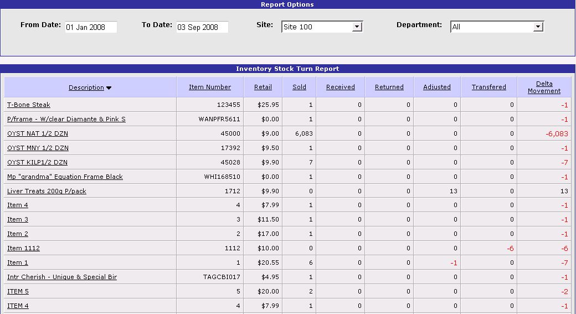Screen dimensions: 576x314
Task: Sort by the Returned column header
Action: [389, 87]
